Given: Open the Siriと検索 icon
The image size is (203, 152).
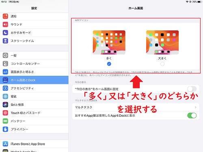Looking at the screenshot, I should tap(5, 105).
